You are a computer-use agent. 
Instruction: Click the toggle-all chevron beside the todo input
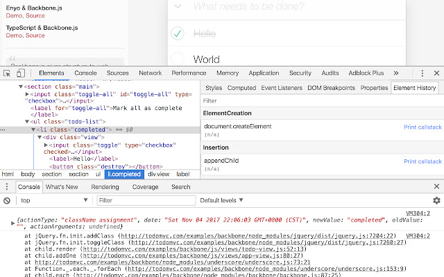[x=178, y=6]
